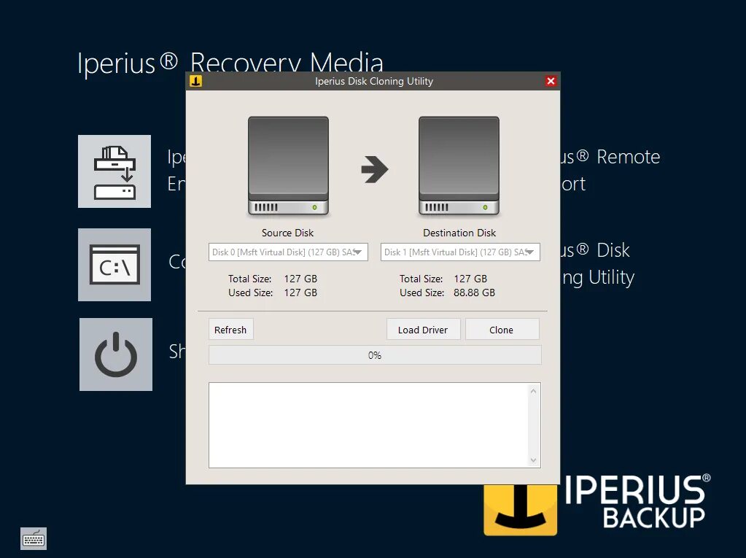Click the Load Driver button
Screen dimensions: 746x558
(423, 330)
